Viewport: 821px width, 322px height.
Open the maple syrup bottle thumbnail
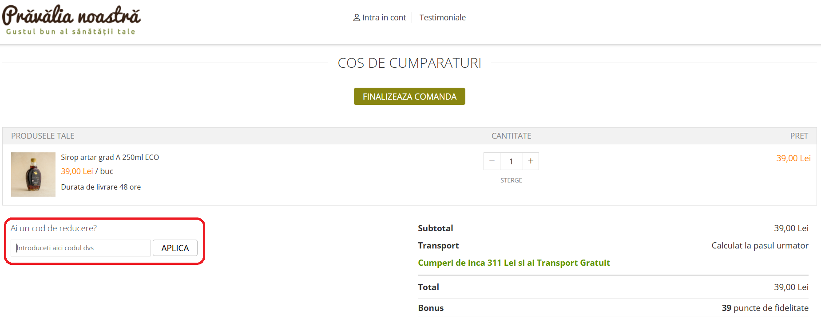pos(33,175)
